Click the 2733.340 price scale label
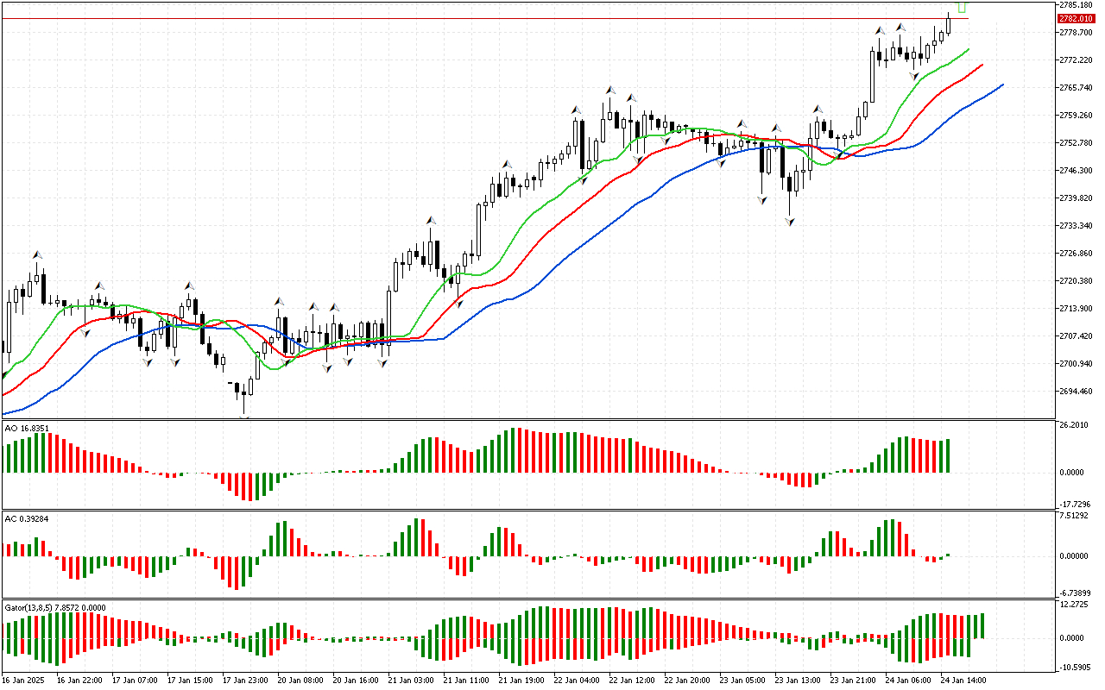 1076,226
